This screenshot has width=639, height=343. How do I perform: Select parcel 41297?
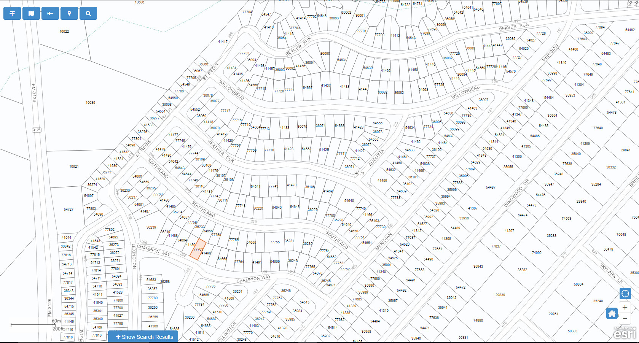(509, 231)
